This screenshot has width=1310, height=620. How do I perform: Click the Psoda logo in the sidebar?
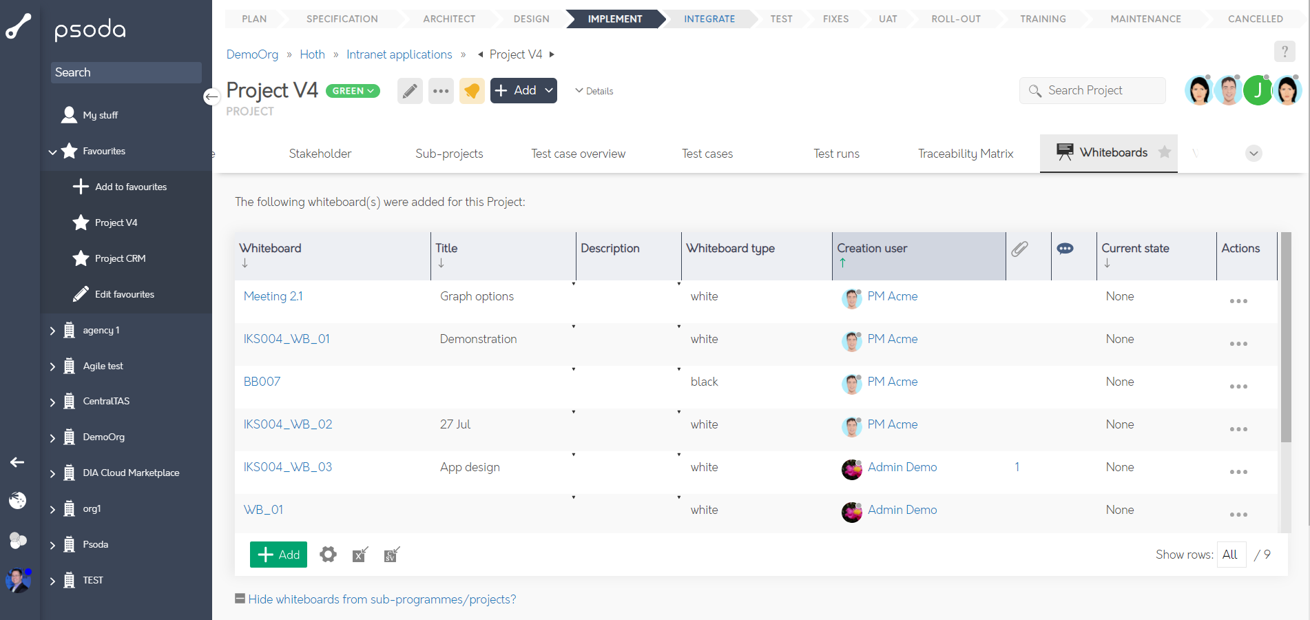[90, 29]
